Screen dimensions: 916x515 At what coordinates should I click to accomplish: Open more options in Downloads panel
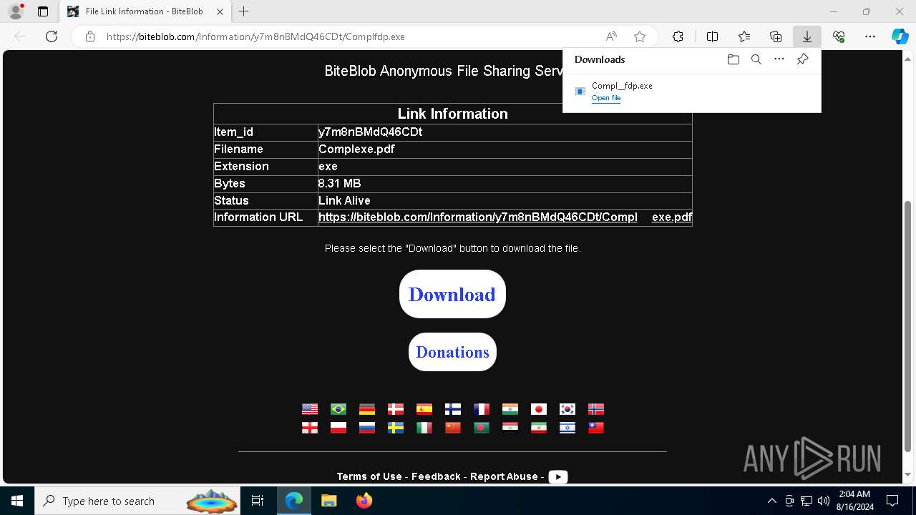[779, 59]
